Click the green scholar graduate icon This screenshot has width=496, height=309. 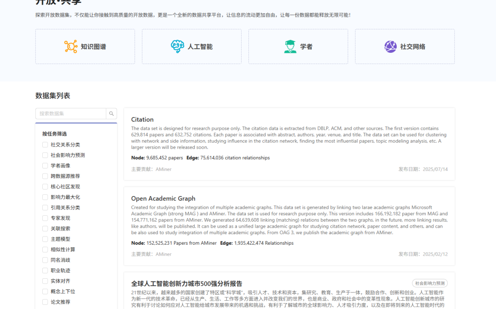pos(290,46)
